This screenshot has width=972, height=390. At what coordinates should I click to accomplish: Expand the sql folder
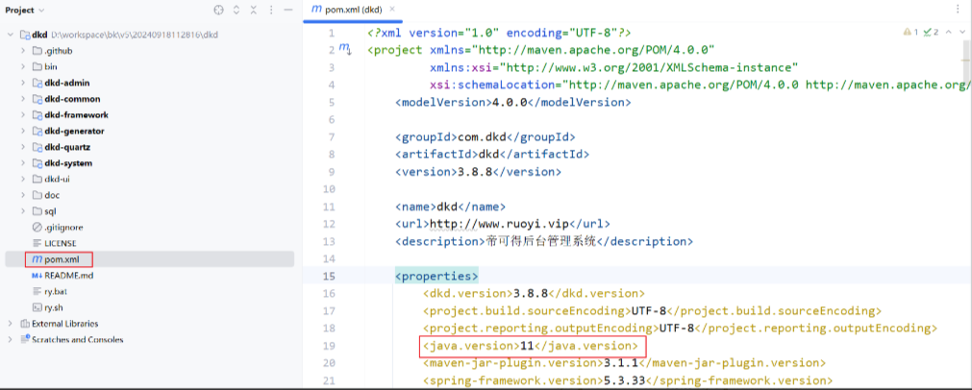click(23, 211)
